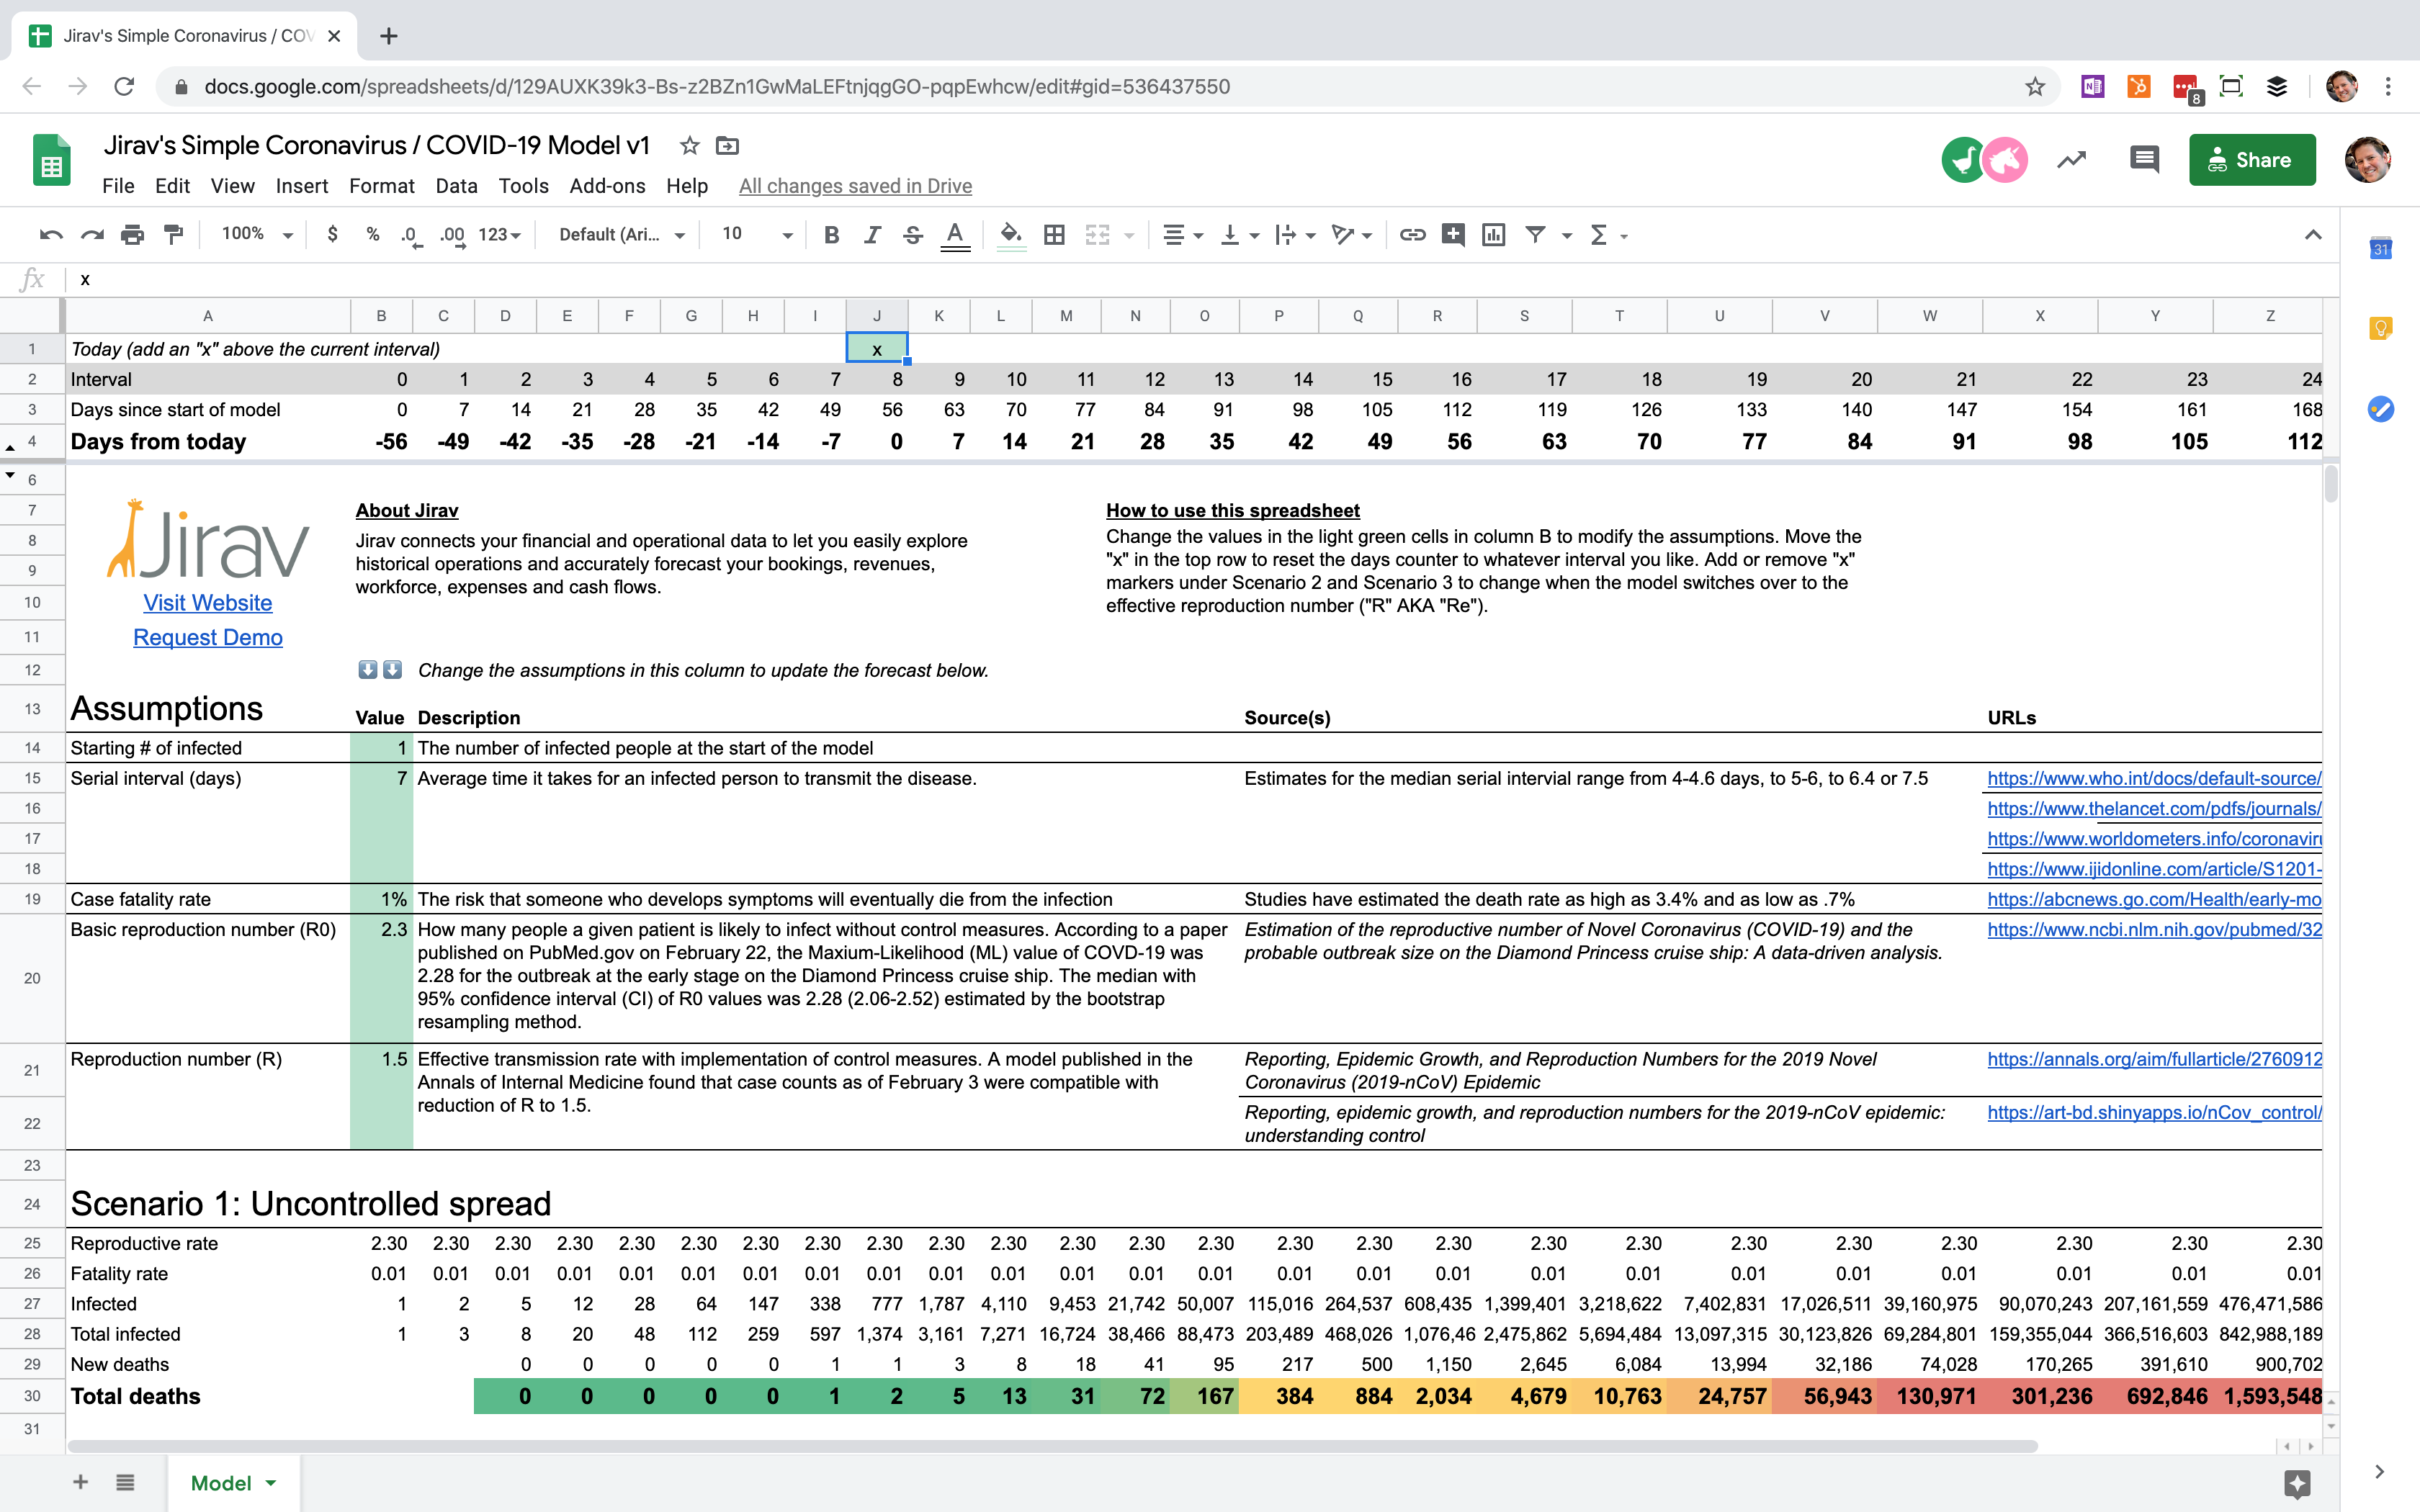The image size is (2420, 1512).
Task: Click the paint format icon
Action: 173,234
